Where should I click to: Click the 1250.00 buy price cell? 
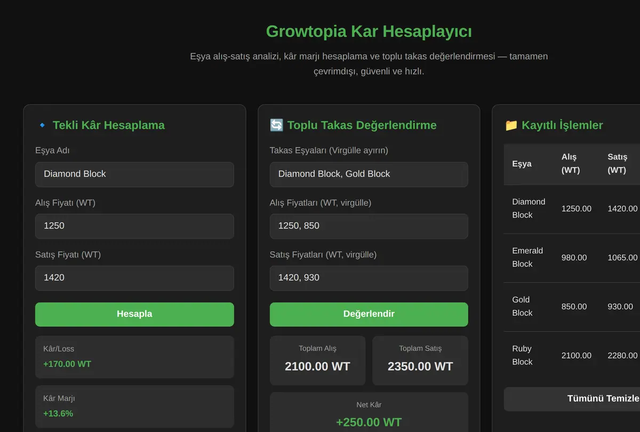click(x=577, y=209)
